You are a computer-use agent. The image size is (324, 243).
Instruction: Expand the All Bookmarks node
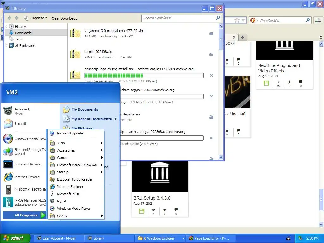coord(6,46)
